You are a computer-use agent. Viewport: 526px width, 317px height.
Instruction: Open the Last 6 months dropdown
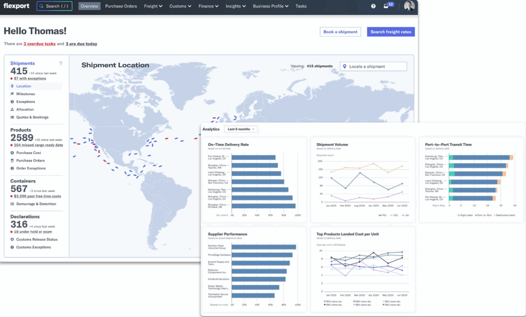click(x=241, y=129)
